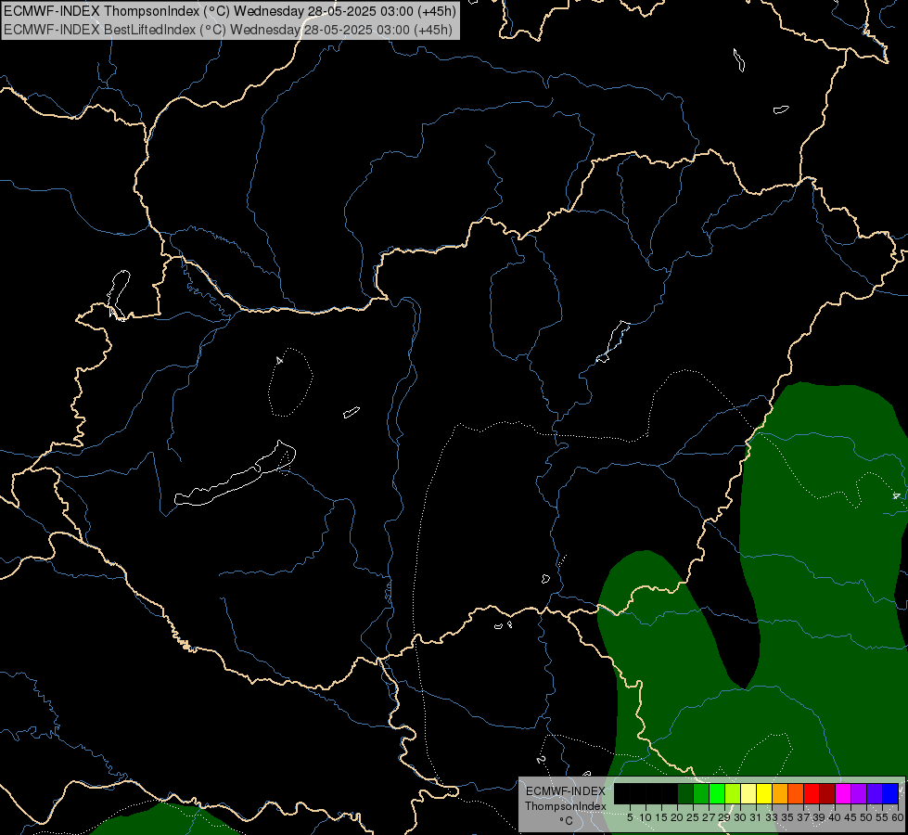This screenshot has width=908, height=835.
Task: Click 'ECMWF-INDEX' label inside the legend box
Action: [565, 791]
